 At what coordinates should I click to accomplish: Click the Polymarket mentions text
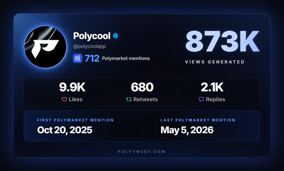[x=126, y=58]
